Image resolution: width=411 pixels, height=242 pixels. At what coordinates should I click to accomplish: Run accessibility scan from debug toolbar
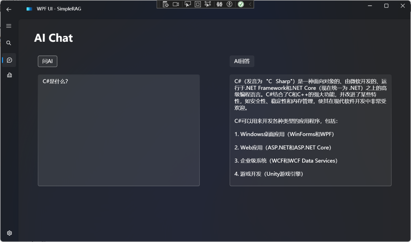click(229, 4)
